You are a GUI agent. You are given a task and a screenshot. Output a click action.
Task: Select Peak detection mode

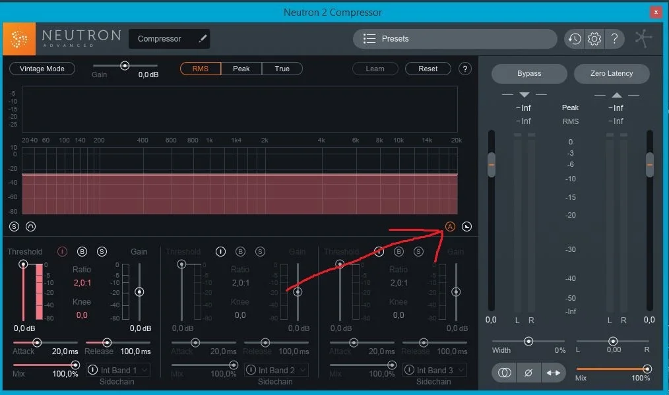coord(241,69)
